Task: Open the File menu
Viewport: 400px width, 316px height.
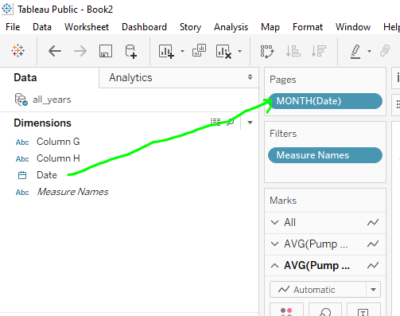Action: 13,27
